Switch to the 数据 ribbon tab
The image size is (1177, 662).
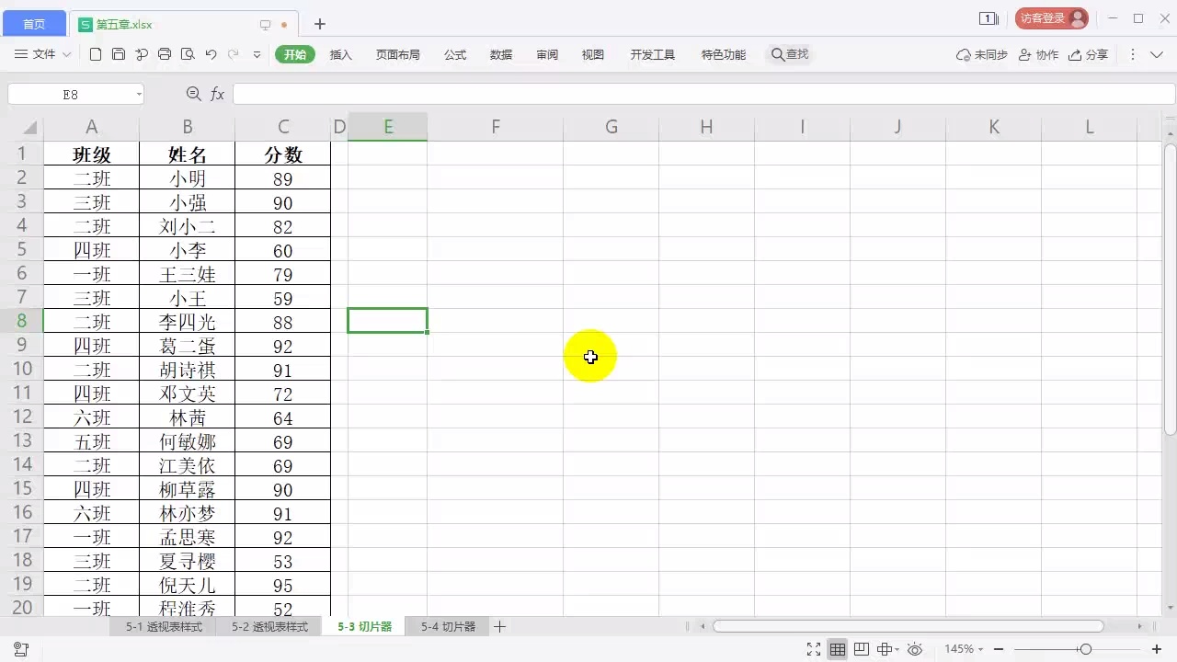[x=501, y=54]
